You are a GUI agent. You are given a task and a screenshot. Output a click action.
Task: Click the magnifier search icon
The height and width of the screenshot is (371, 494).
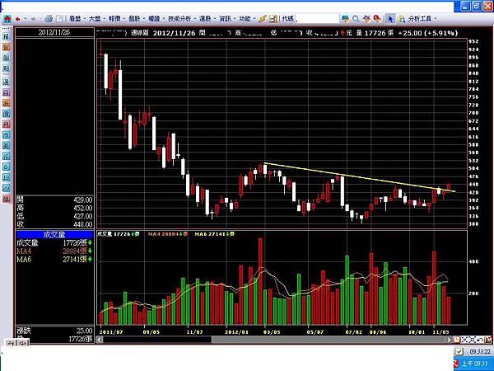click(356, 19)
